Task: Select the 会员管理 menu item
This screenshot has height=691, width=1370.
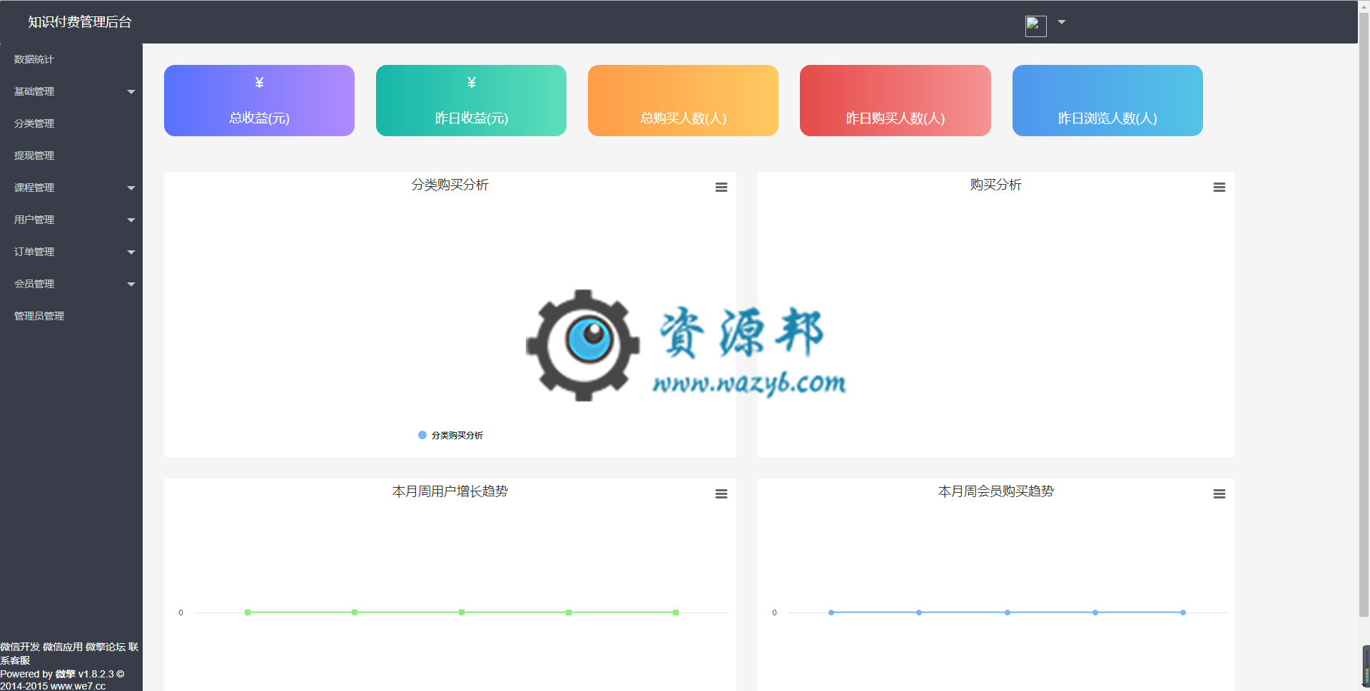Action: [x=34, y=284]
